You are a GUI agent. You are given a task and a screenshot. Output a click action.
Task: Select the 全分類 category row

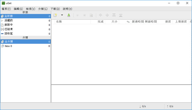click(26, 42)
